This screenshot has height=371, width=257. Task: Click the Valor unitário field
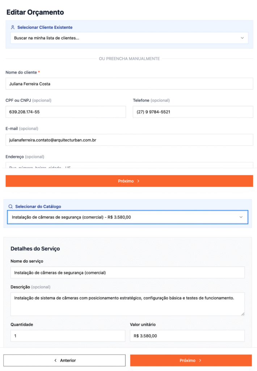187,336
